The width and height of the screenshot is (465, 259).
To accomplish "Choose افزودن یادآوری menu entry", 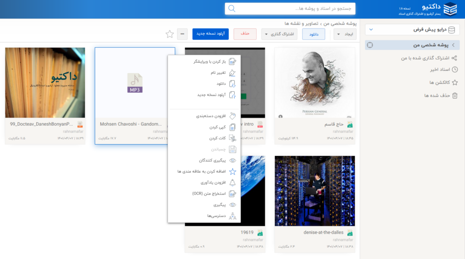I will point(205,182).
